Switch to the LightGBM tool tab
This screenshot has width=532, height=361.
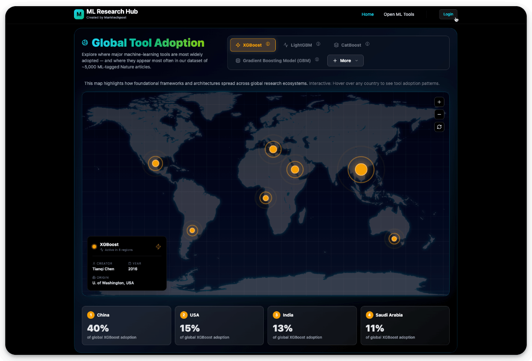click(302, 45)
